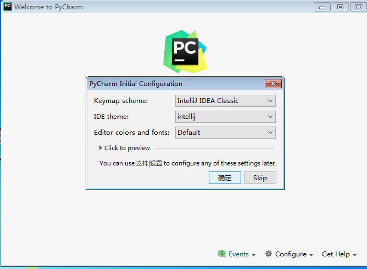Minimize the Welcome to PyCharm window

click(x=322, y=7)
